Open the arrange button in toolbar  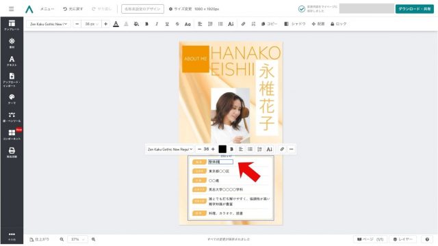click(x=318, y=24)
